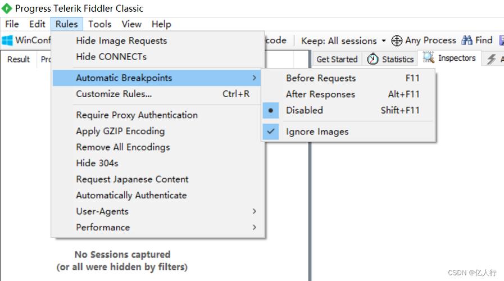Click Find toolbar button
This screenshot has height=281, width=504.
[477, 40]
